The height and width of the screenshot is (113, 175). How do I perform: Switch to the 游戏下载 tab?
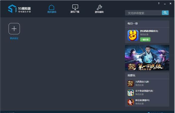[x=75, y=9]
